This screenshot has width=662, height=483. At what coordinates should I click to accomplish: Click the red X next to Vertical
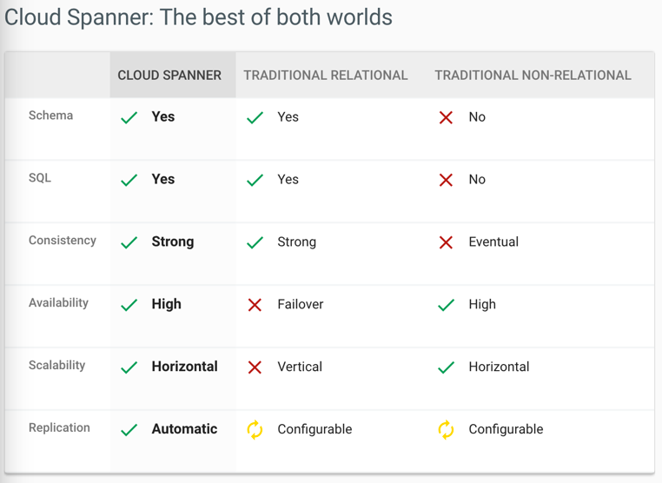point(255,367)
